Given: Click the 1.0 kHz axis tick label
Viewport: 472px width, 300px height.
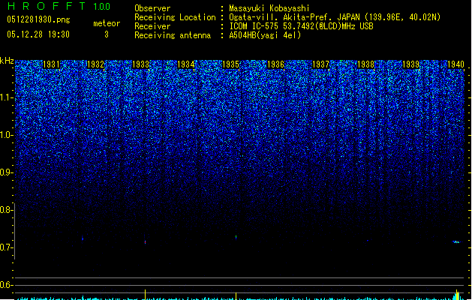Looking at the screenshot, I should tap(6, 135).
